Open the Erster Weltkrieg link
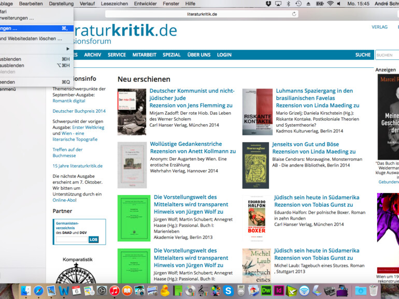The image size is (399, 299). (x=88, y=127)
